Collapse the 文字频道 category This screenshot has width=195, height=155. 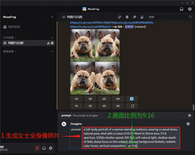[x=9, y=38]
